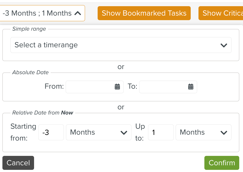The image size is (243, 172).
Task: Open the From date calendar picker icon
Action: [117, 87]
